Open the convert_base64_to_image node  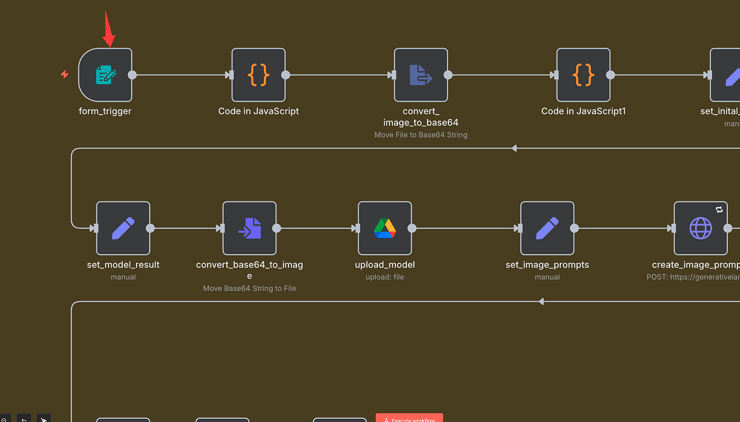point(249,228)
